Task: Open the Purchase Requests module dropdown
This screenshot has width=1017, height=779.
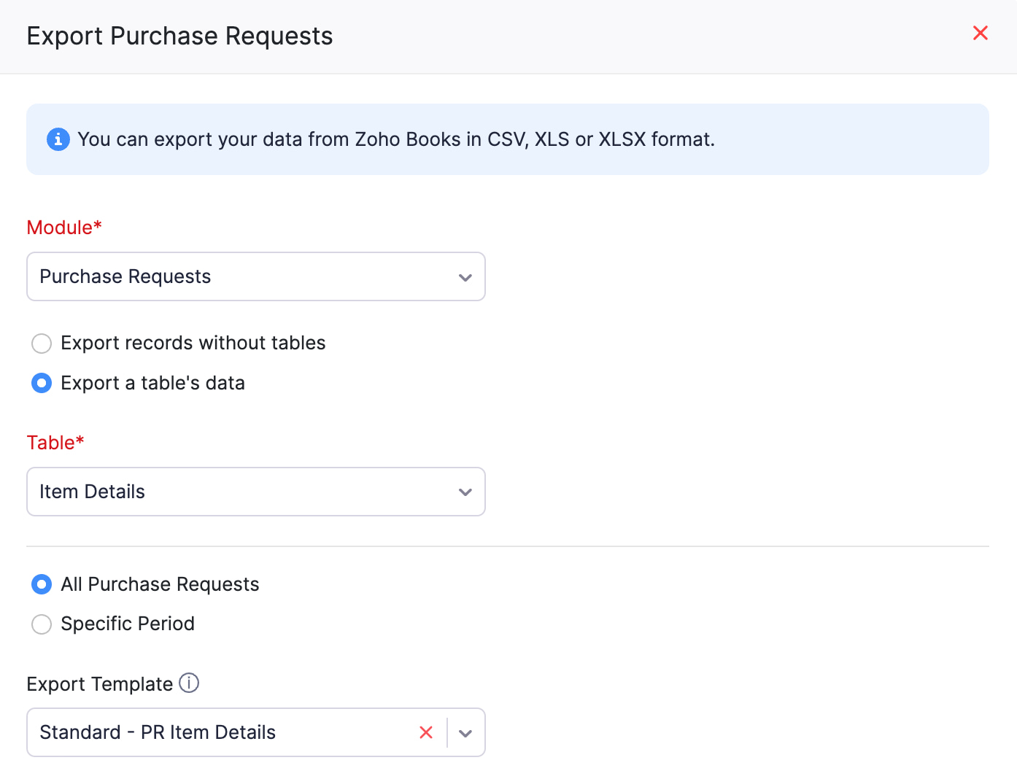Action: (x=255, y=276)
